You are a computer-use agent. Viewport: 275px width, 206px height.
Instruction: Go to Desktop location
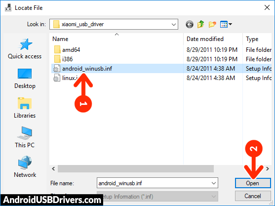pyautogui.click(x=25, y=79)
